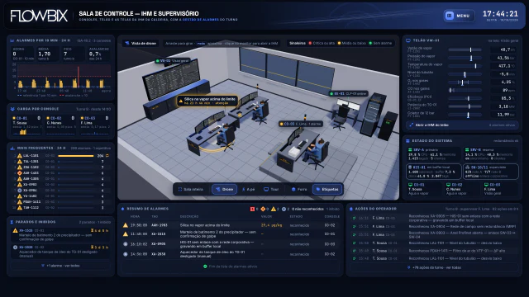Click the red critical alarm count icon
Screen dimensions: 529x297
pyautogui.click(x=252, y=209)
